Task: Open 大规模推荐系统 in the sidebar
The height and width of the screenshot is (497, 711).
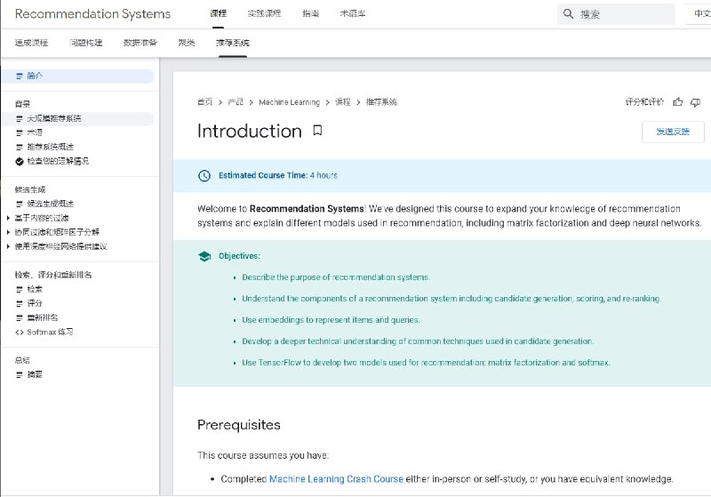Action: [x=53, y=118]
